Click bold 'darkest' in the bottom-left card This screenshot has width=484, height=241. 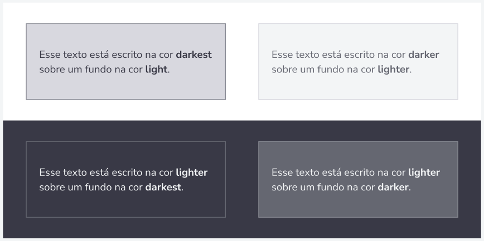[163, 187]
